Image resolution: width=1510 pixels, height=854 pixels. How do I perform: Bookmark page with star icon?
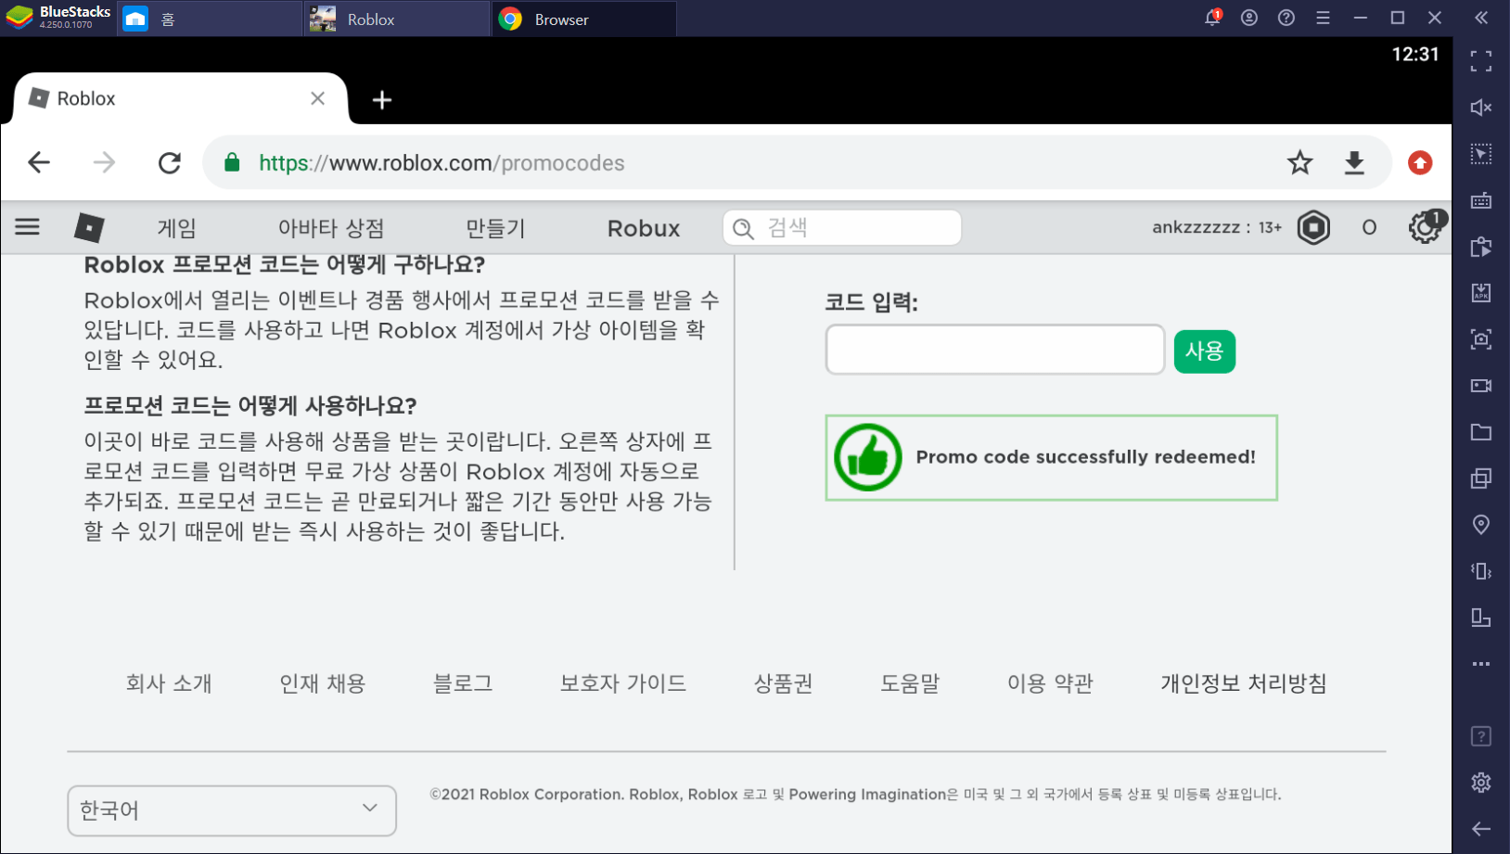click(1300, 163)
